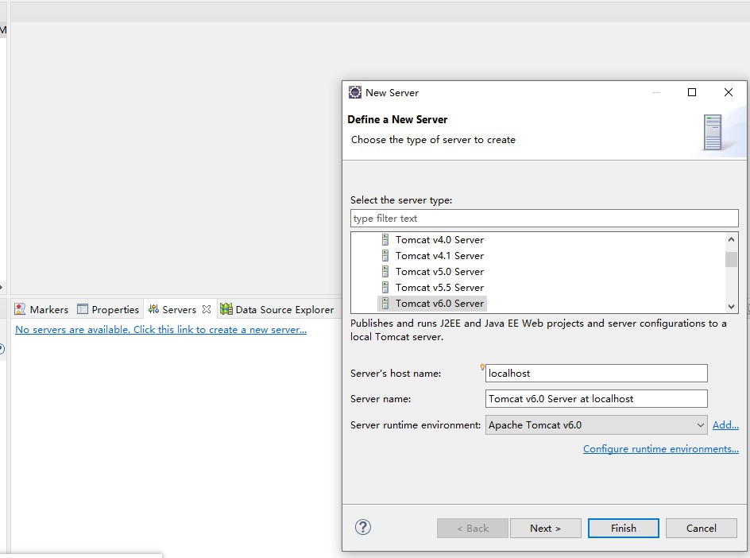
Task: Click the Servers tab icon
Action: click(x=153, y=309)
